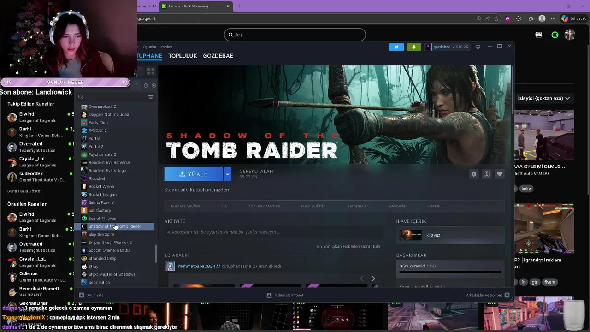Expand Daha Fazla Göster in Kick sidebar
The image size is (590, 332).
click(24, 191)
